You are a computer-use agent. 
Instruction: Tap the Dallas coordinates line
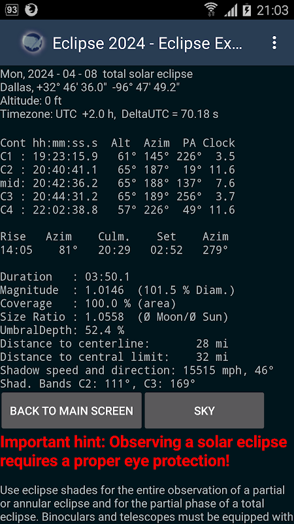point(90,87)
